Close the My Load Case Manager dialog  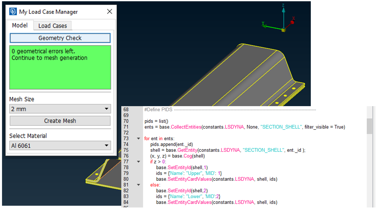click(x=109, y=12)
